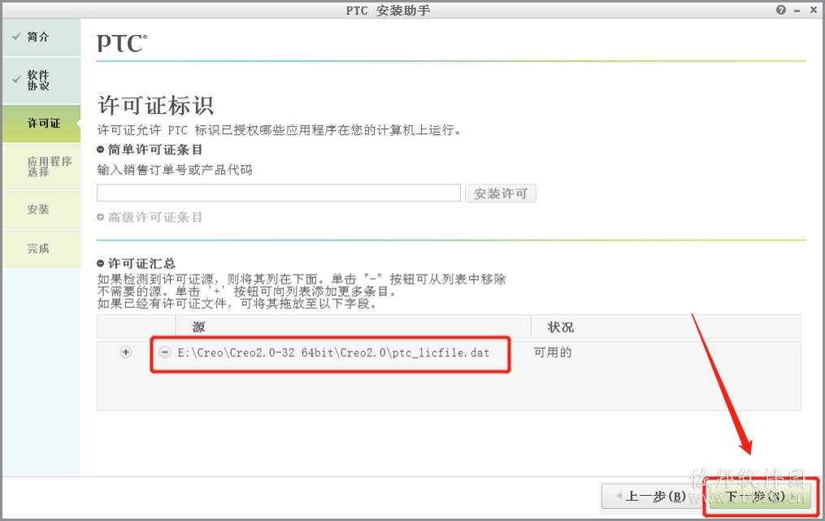Select the 应用程序选择 sidebar step
825x521 pixels.
point(41,167)
